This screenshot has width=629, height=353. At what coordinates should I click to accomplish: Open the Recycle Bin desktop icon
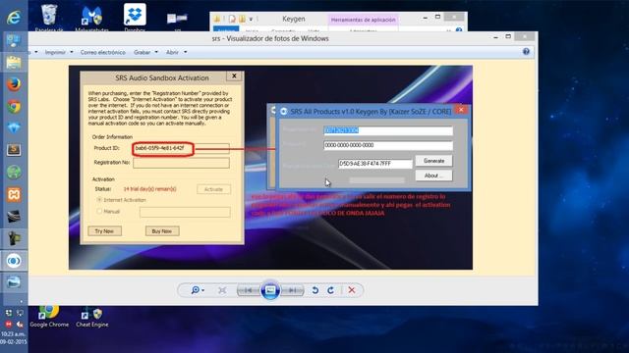(49, 18)
